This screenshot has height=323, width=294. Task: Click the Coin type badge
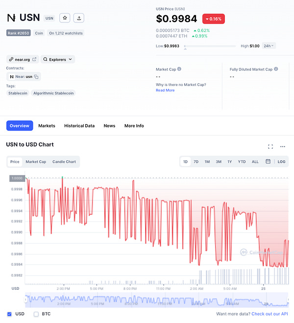pos(39,33)
